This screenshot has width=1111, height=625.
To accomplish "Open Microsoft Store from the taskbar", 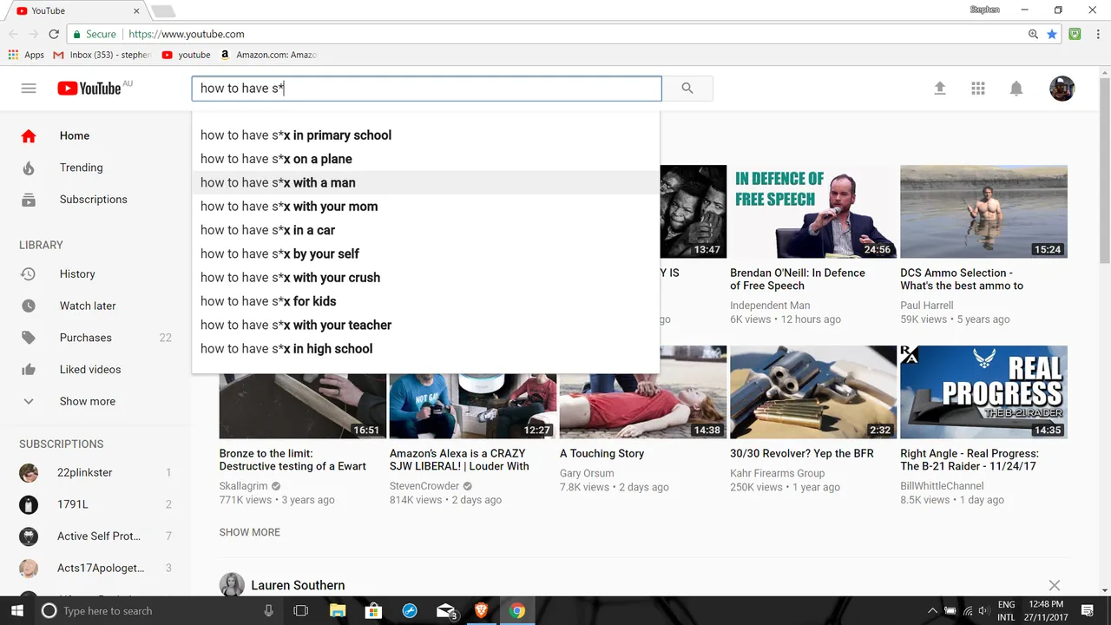I will click(x=373, y=611).
